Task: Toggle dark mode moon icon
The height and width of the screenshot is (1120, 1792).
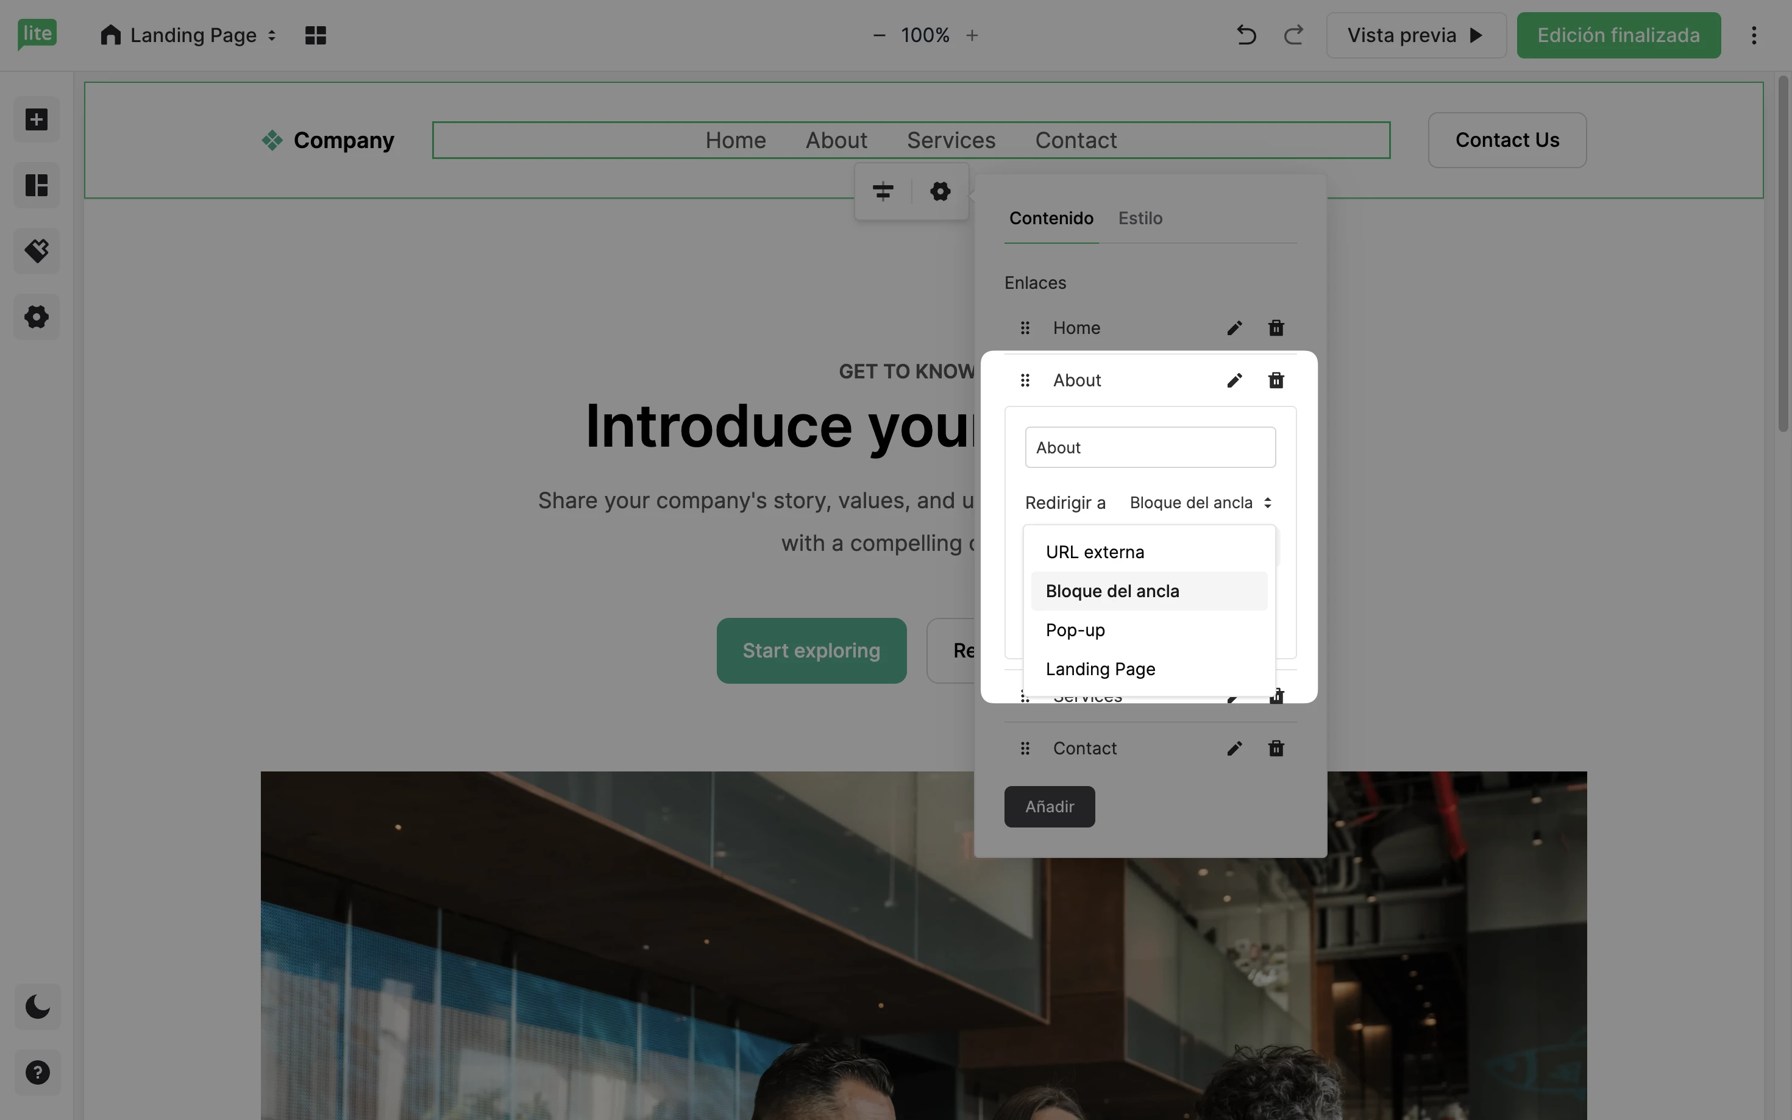Action: pyautogui.click(x=37, y=1007)
